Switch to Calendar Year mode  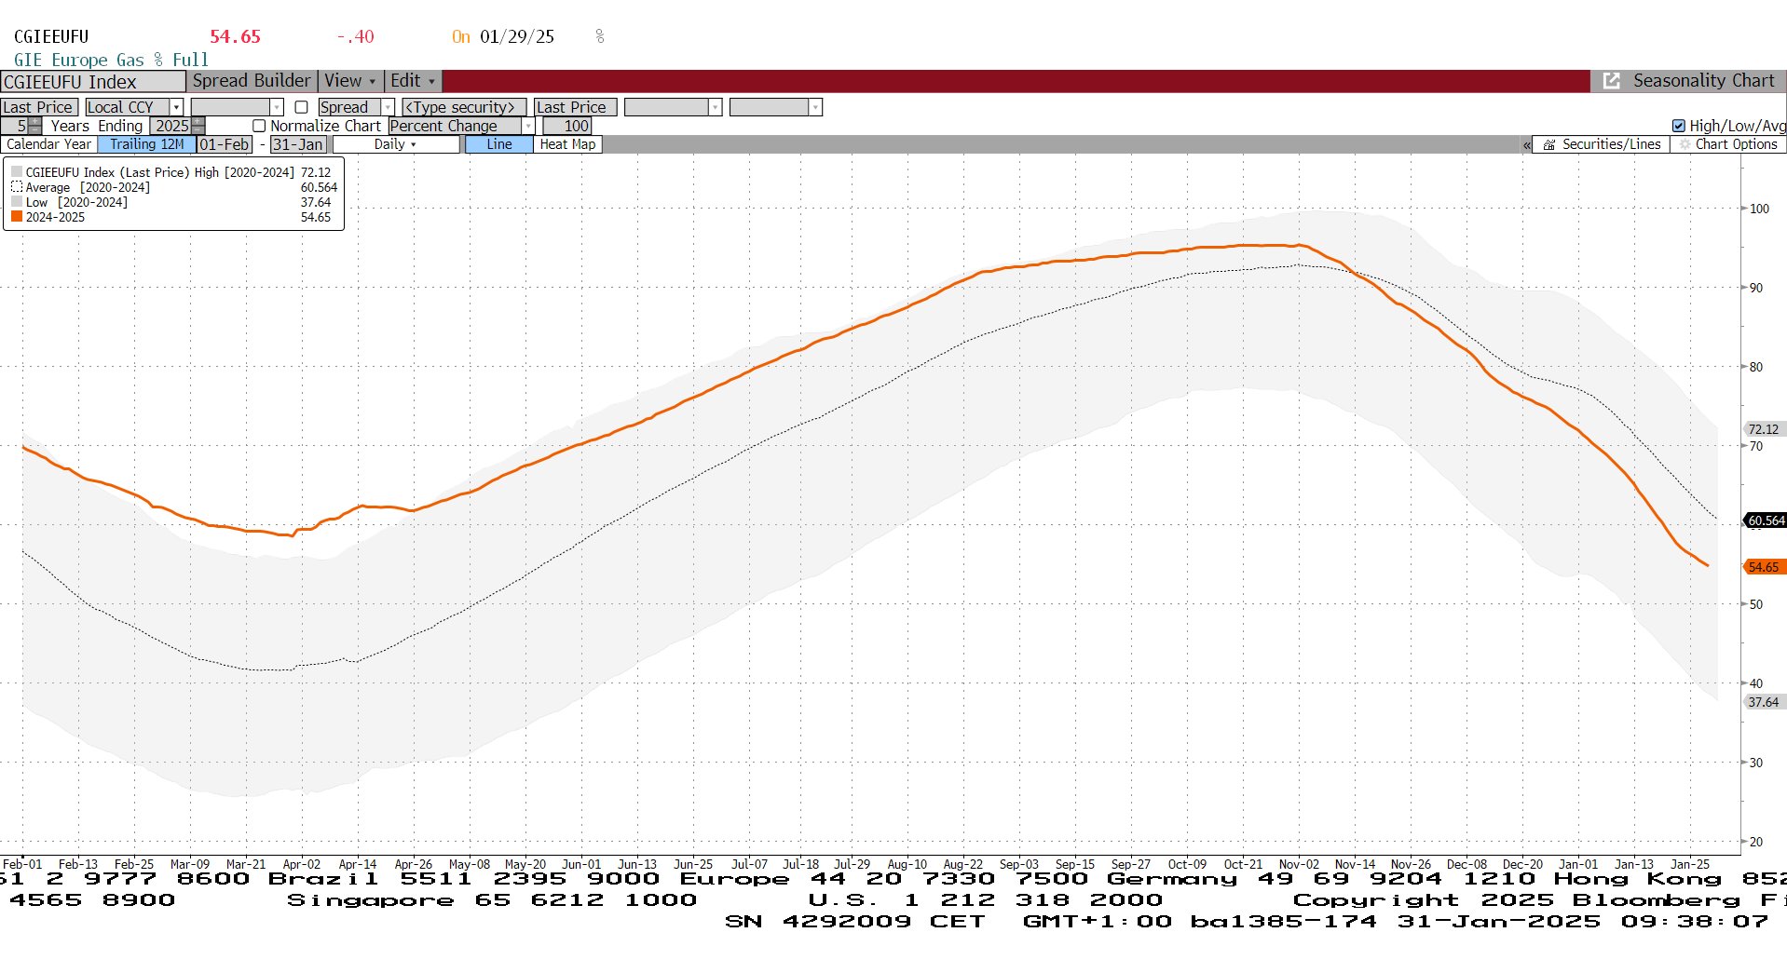pyautogui.click(x=48, y=144)
